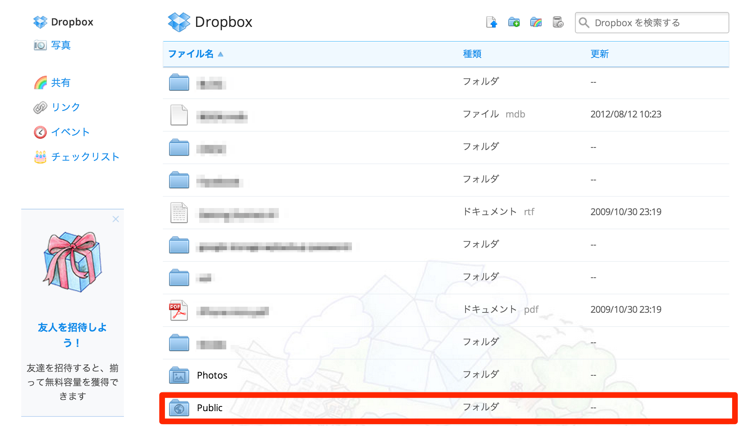
Task: Sort files by 更新 column
Action: 599,54
